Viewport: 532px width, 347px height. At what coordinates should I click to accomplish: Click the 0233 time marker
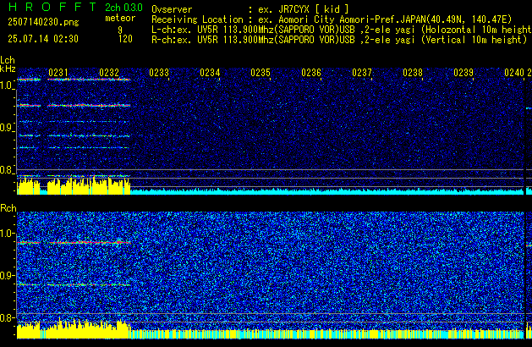point(159,73)
